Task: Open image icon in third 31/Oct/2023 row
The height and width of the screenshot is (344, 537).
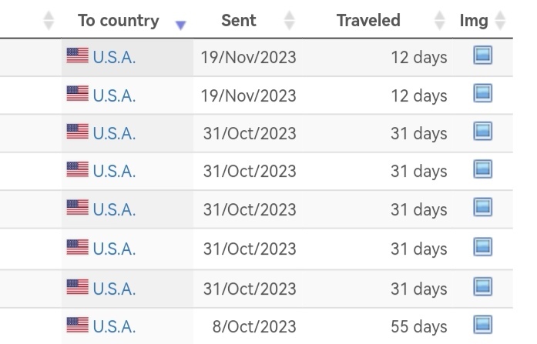Action: pos(482,207)
